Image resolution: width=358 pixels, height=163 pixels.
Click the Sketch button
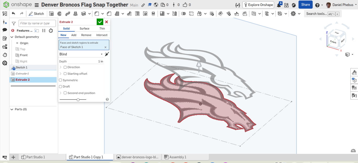[36, 14]
